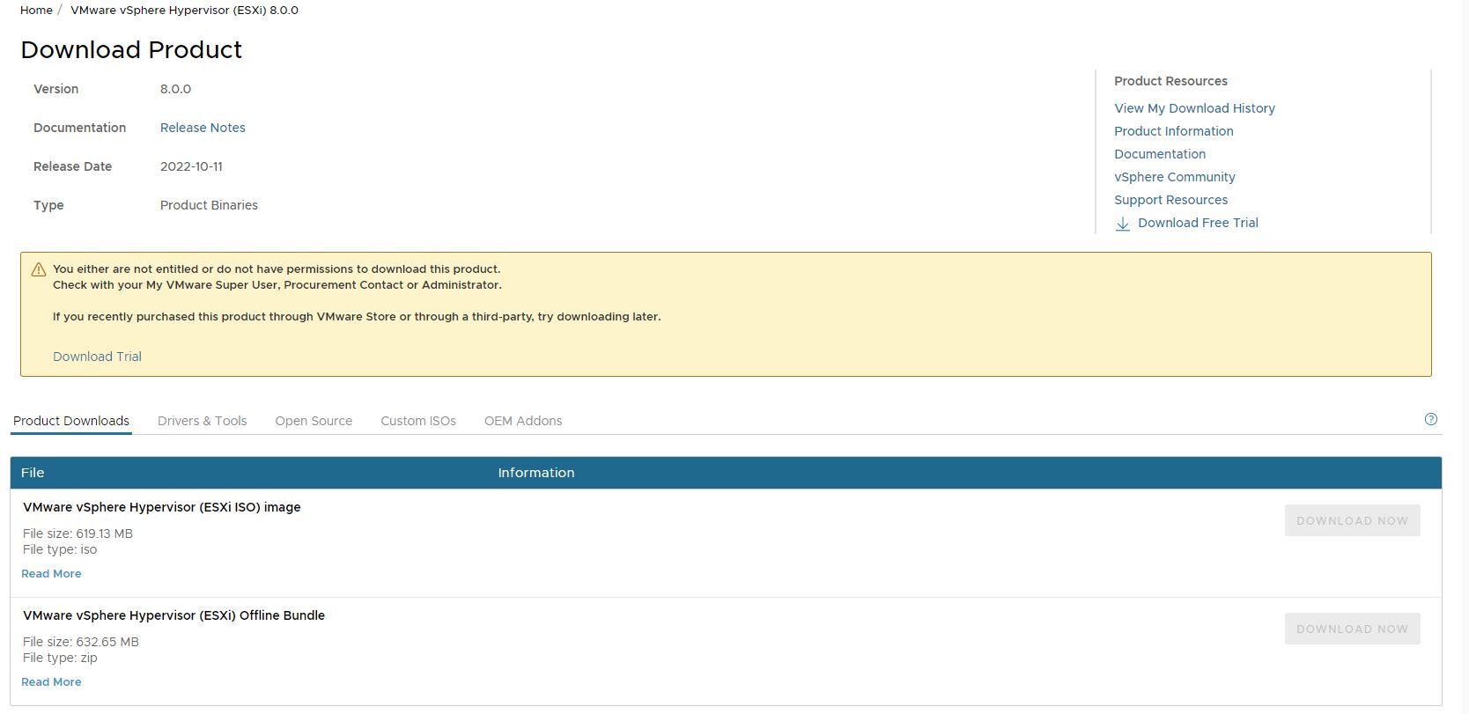Click the help question mark icon
The width and height of the screenshot is (1469, 714).
(x=1430, y=419)
